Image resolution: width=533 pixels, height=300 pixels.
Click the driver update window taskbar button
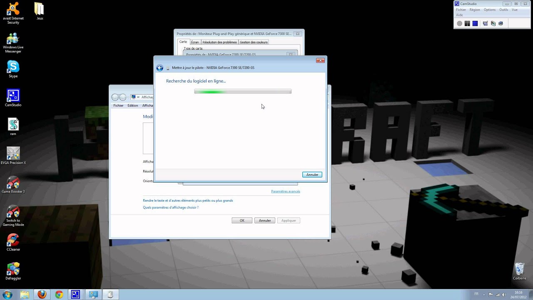click(110, 295)
